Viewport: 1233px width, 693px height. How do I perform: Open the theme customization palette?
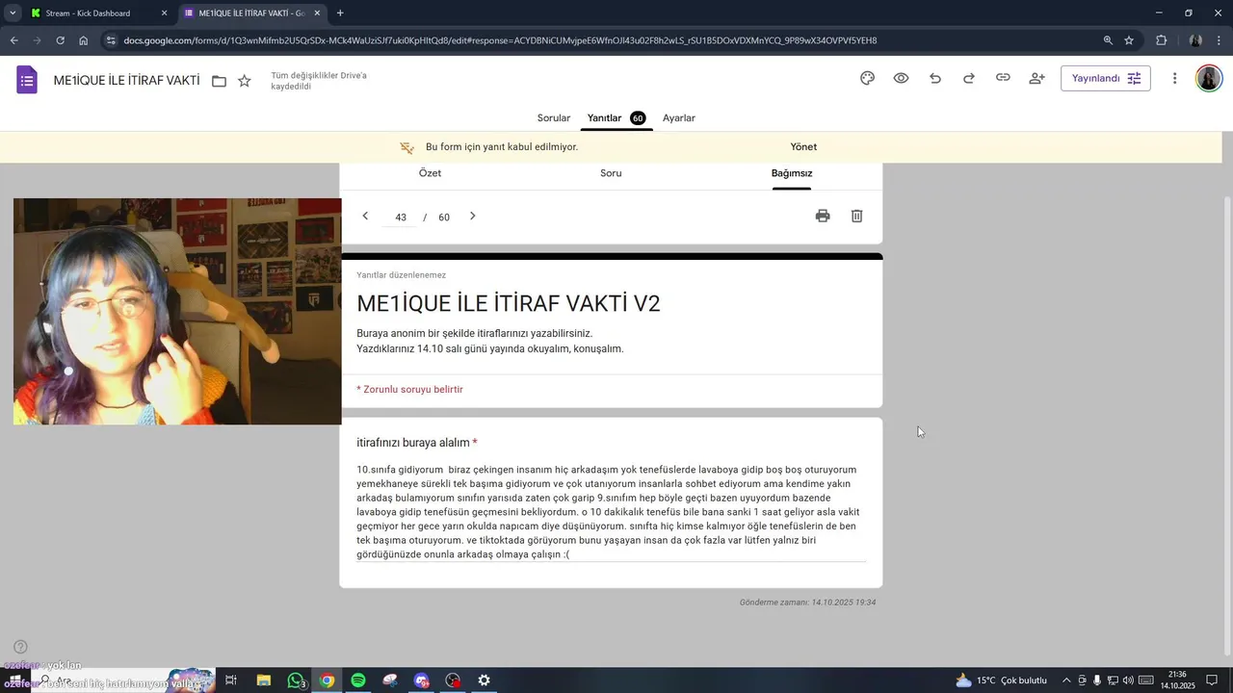tap(867, 78)
